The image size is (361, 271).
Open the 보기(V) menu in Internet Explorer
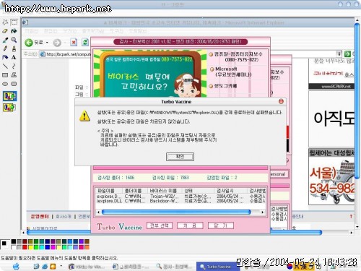coord(69,31)
